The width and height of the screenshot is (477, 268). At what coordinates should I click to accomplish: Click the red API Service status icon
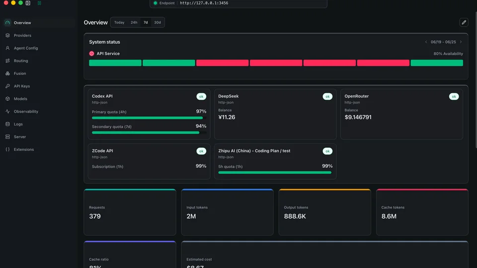pos(91,54)
